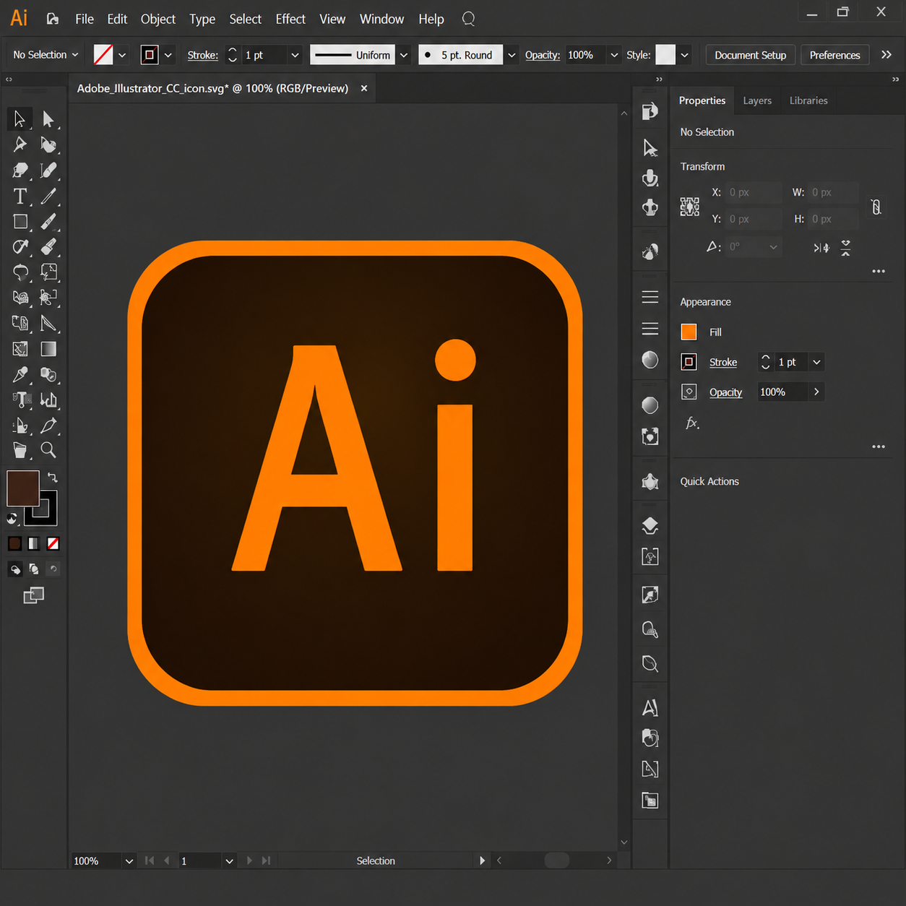906x906 pixels.
Task: Open the Window menu
Action: 381,19
